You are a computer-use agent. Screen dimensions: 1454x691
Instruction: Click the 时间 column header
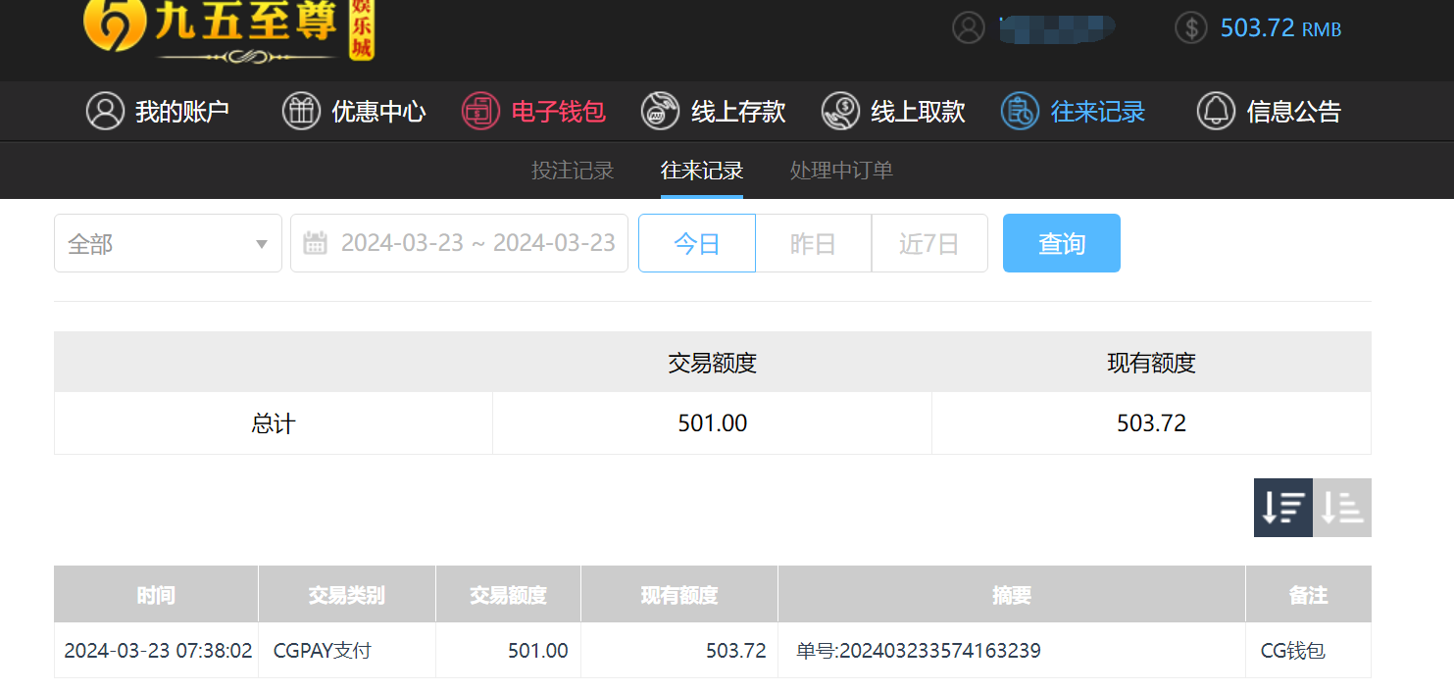(156, 594)
